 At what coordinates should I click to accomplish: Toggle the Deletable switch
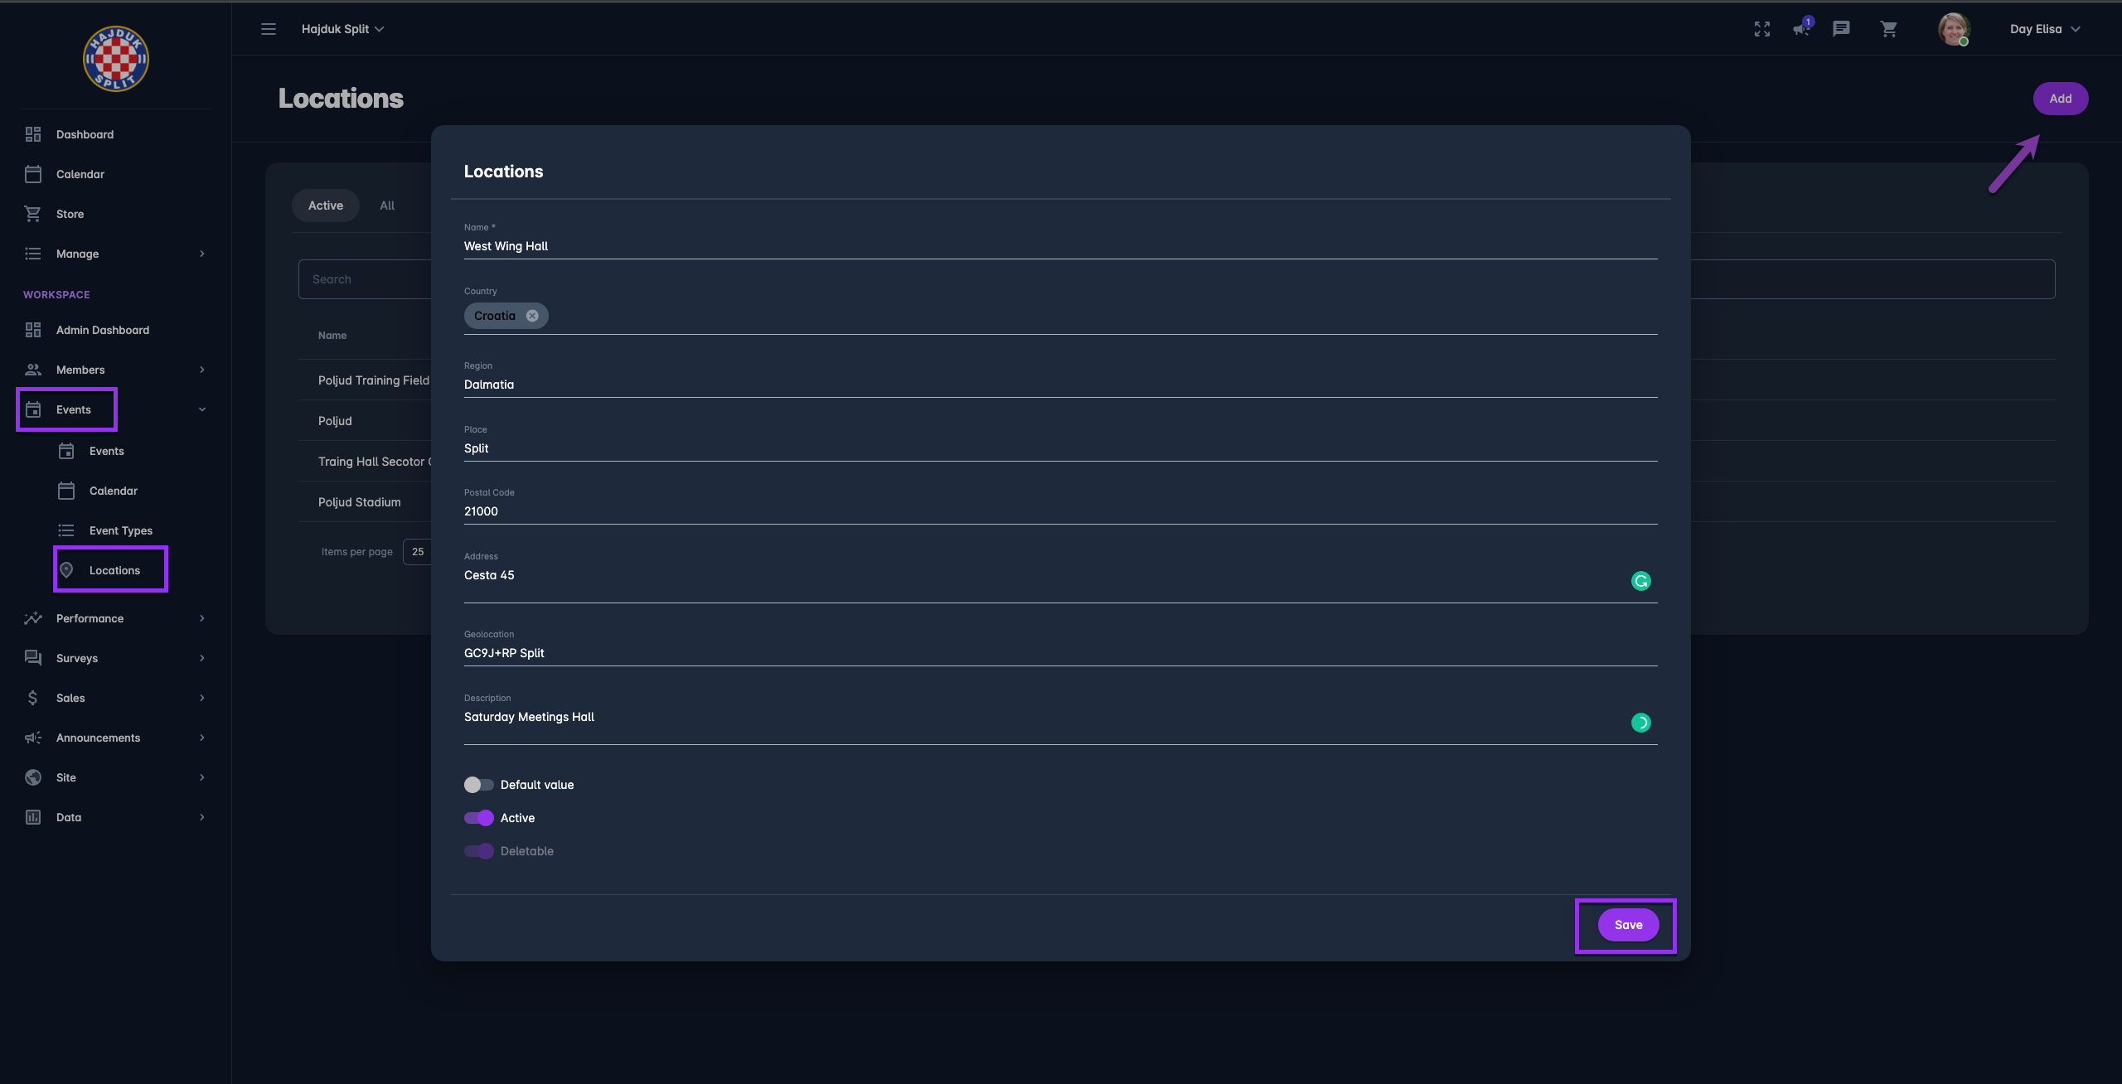tap(478, 851)
